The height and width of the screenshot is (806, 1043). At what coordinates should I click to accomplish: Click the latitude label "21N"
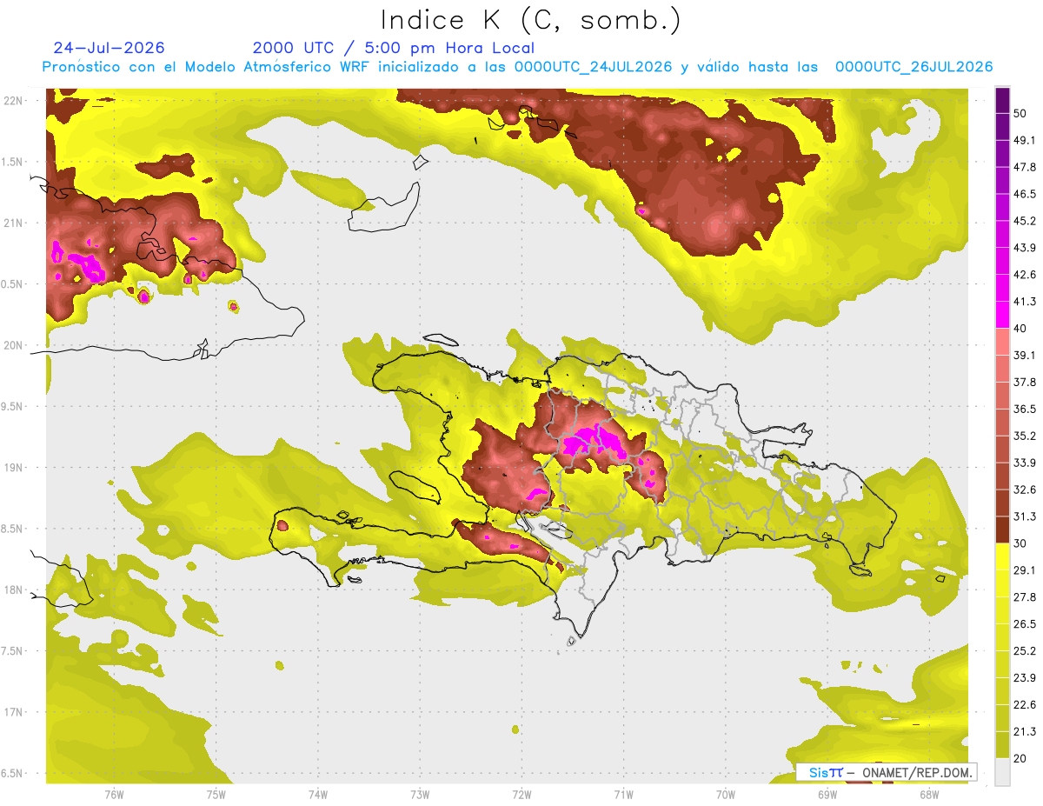pos(14,223)
